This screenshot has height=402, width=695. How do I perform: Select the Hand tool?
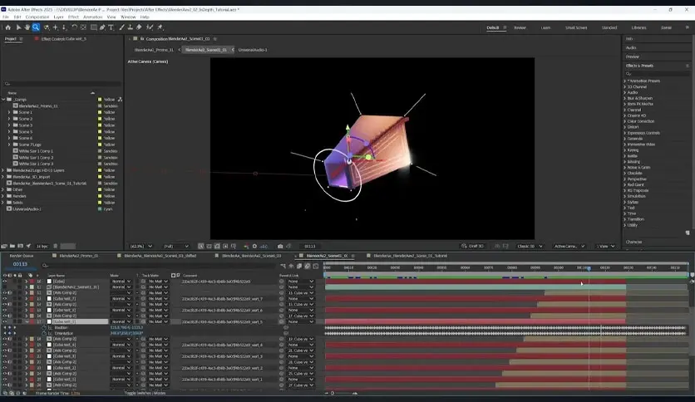(27, 27)
